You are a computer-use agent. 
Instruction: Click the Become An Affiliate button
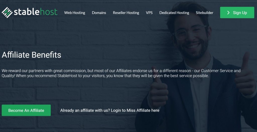26,110
